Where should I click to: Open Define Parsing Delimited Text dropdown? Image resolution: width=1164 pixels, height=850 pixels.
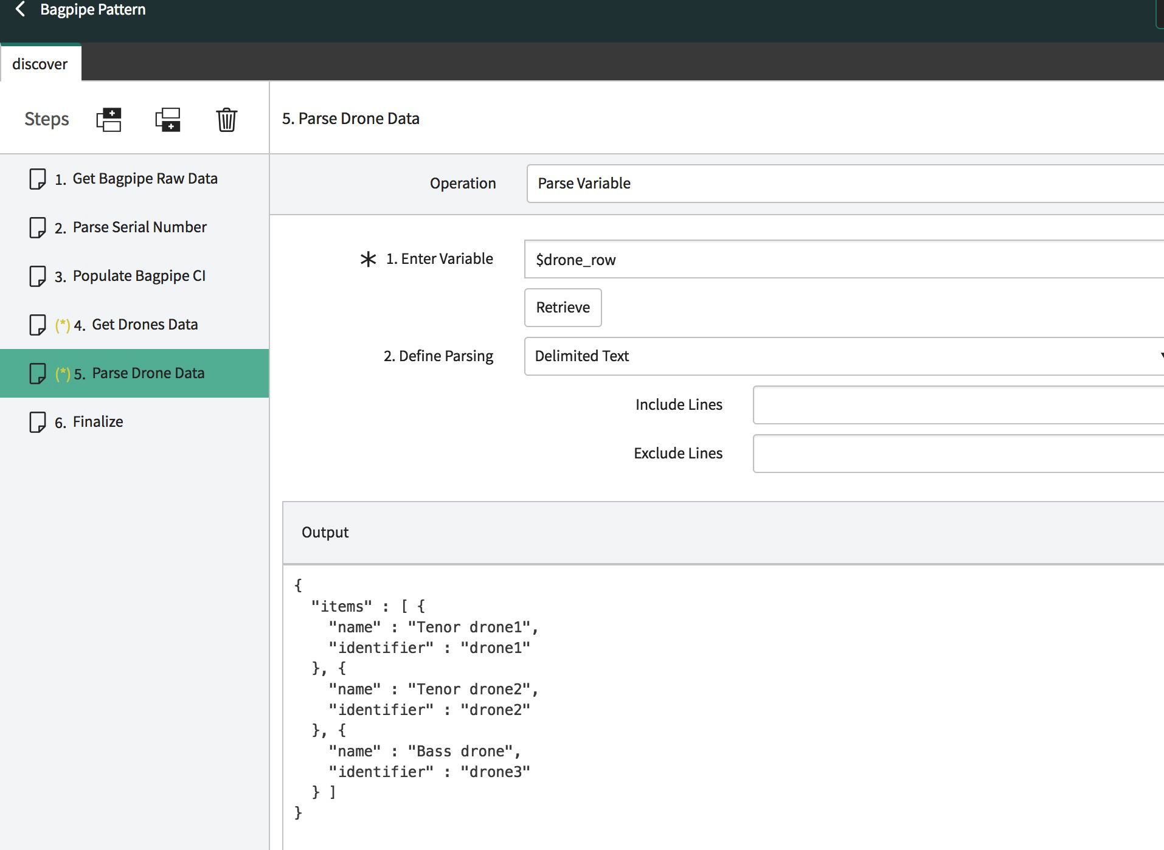[x=844, y=356]
